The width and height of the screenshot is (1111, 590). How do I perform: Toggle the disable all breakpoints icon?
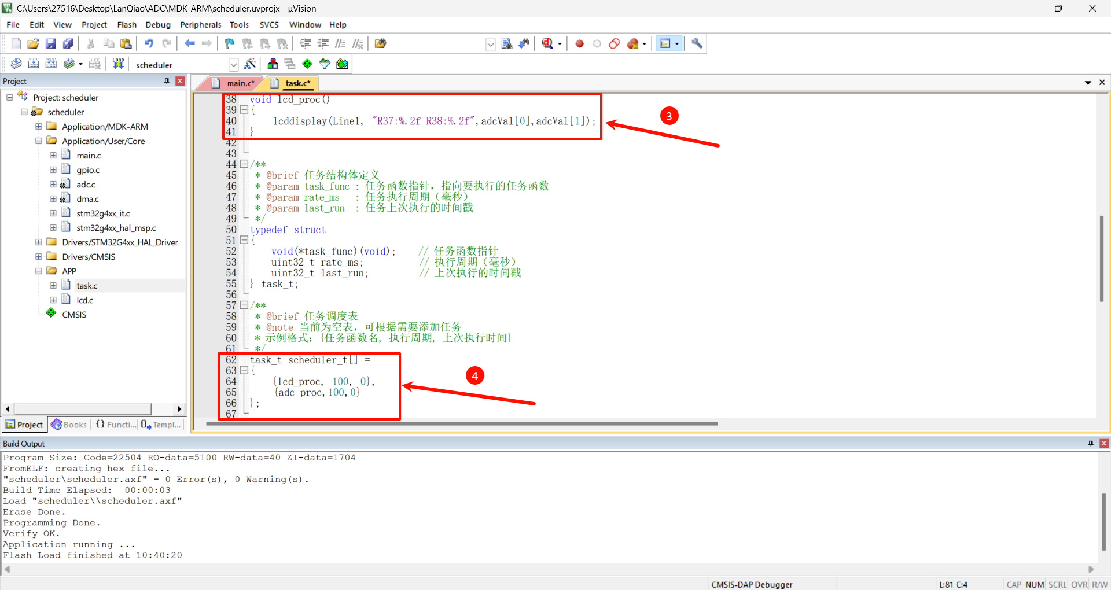tap(614, 43)
